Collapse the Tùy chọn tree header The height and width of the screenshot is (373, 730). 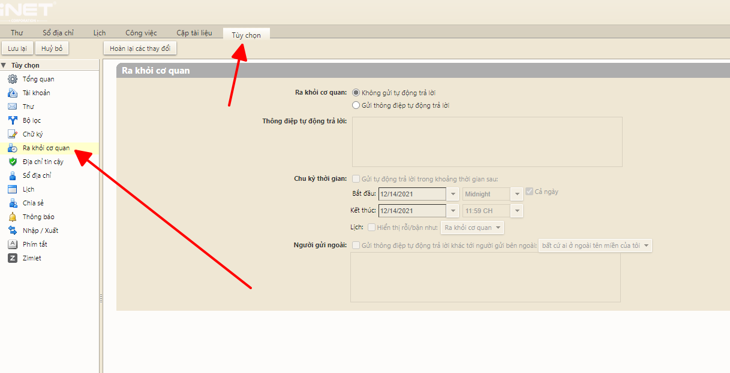(4, 65)
